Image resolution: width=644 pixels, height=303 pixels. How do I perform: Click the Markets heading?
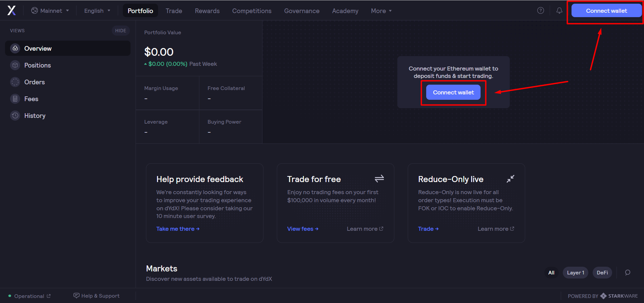coord(161,268)
